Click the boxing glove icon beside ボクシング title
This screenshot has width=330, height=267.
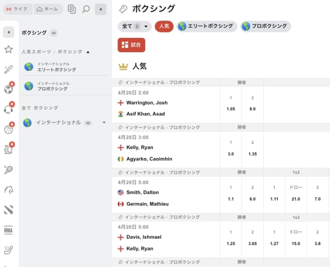123,9
